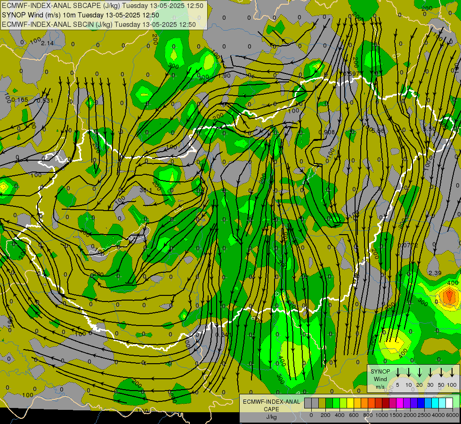Image resolution: width=461 pixels, height=424 pixels.
Task: Pick the purple swatch ending at 2000
Action: (x=406, y=403)
